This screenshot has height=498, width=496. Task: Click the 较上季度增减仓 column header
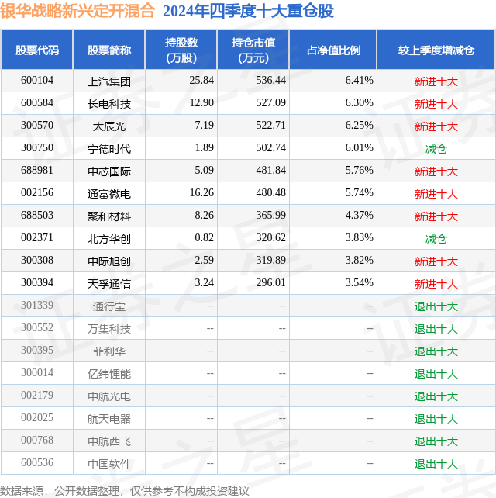[436, 50]
